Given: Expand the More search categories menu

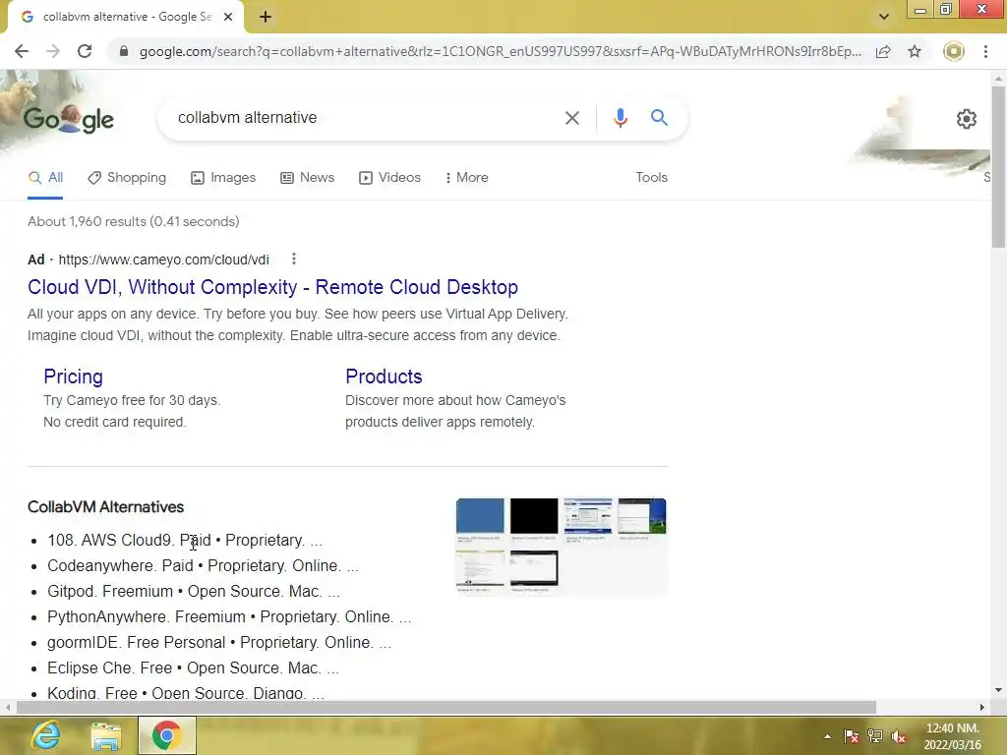Looking at the screenshot, I should click(467, 178).
